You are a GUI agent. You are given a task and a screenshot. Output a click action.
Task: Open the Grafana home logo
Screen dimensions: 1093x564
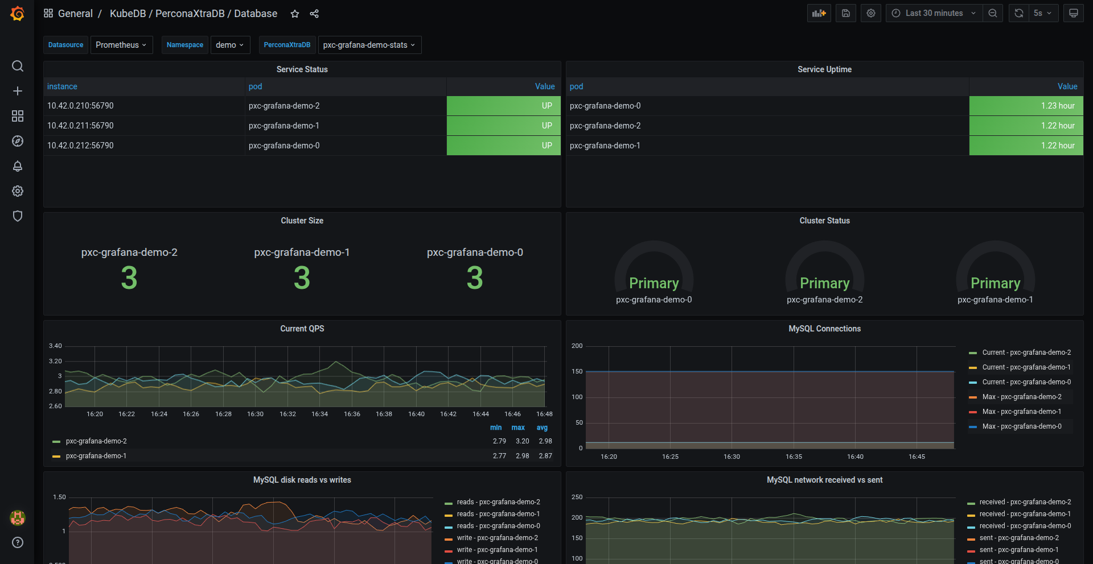tap(18, 14)
